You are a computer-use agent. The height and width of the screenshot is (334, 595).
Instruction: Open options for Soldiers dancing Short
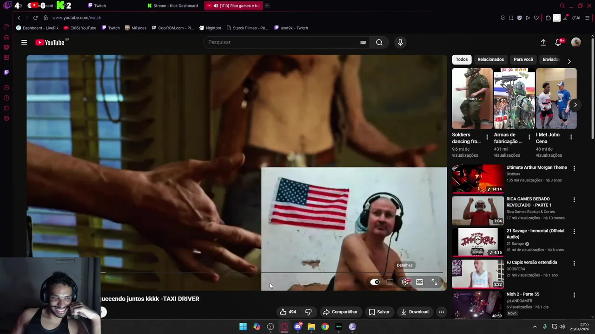point(487,137)
